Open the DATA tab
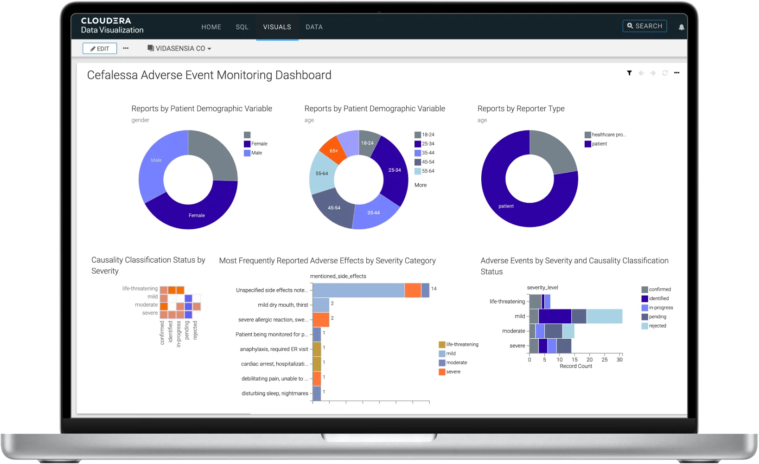Viewport: 759px width, 464px height. 314,27
